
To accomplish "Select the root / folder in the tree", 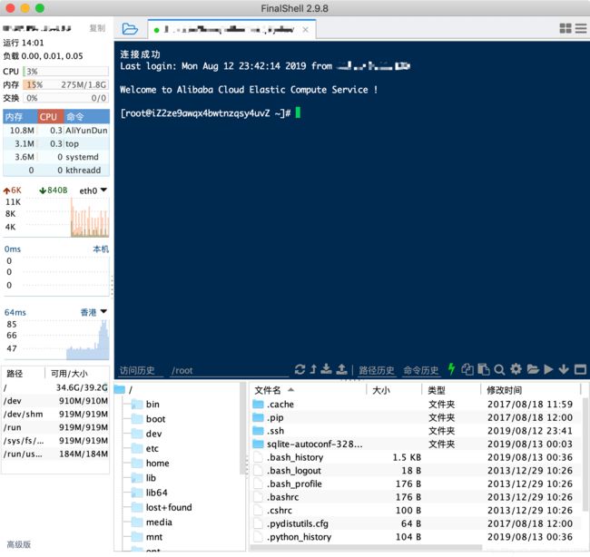I will tap(123, 390).
